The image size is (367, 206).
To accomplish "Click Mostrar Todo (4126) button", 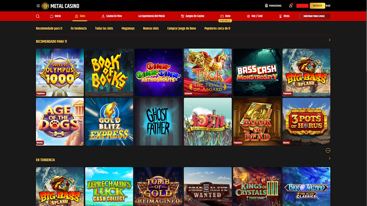I will pos(314,16).
